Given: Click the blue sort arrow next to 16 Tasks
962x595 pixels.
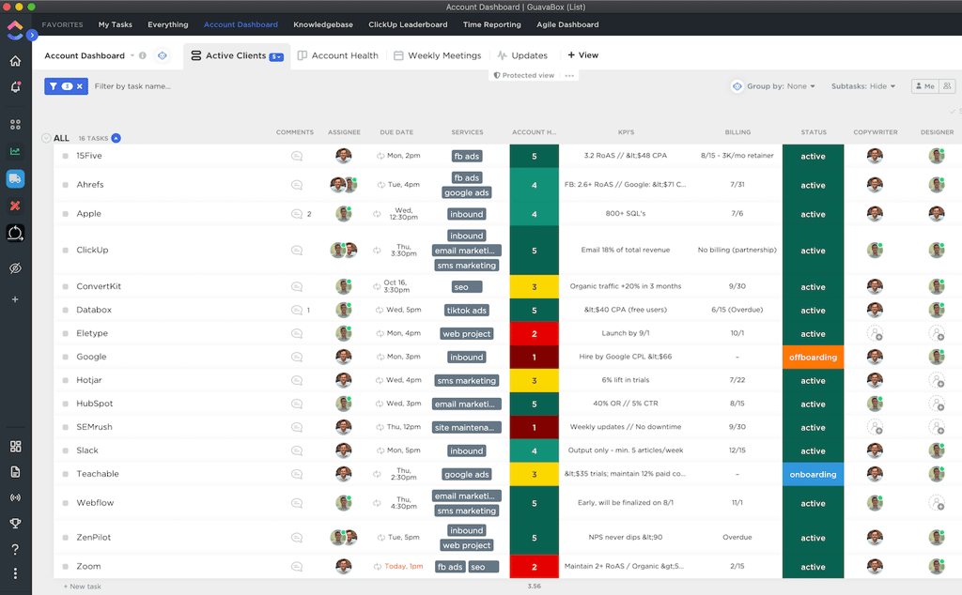Looking at the screenshot, I should pos(116,138).
